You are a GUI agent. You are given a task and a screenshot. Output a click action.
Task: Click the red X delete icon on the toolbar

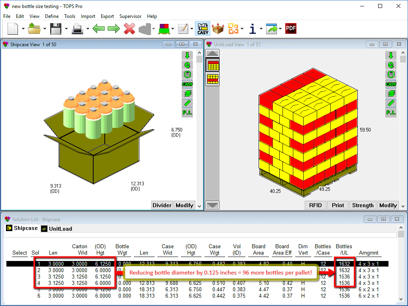(x=129, y=28)
